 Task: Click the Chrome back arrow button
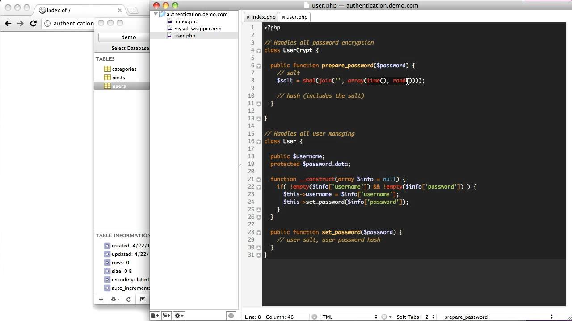click(x=8, y=24)
